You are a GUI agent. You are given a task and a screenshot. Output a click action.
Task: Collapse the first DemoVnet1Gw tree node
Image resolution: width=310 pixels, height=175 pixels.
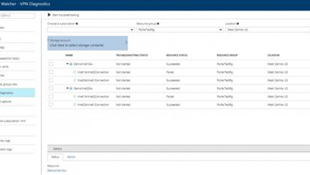(x=67, y=64)
